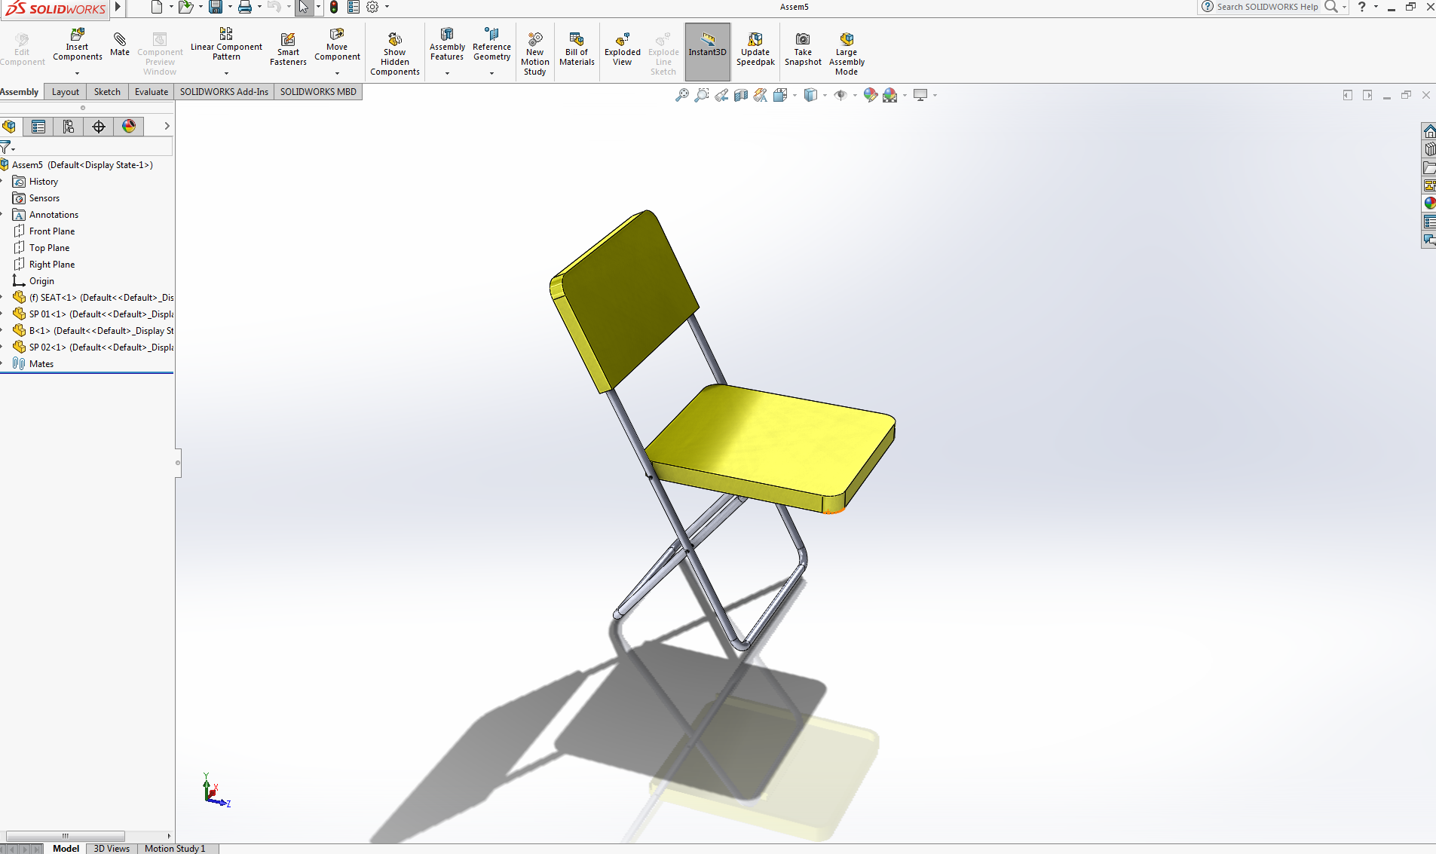Open the Options gear icon

coord(372,7)
